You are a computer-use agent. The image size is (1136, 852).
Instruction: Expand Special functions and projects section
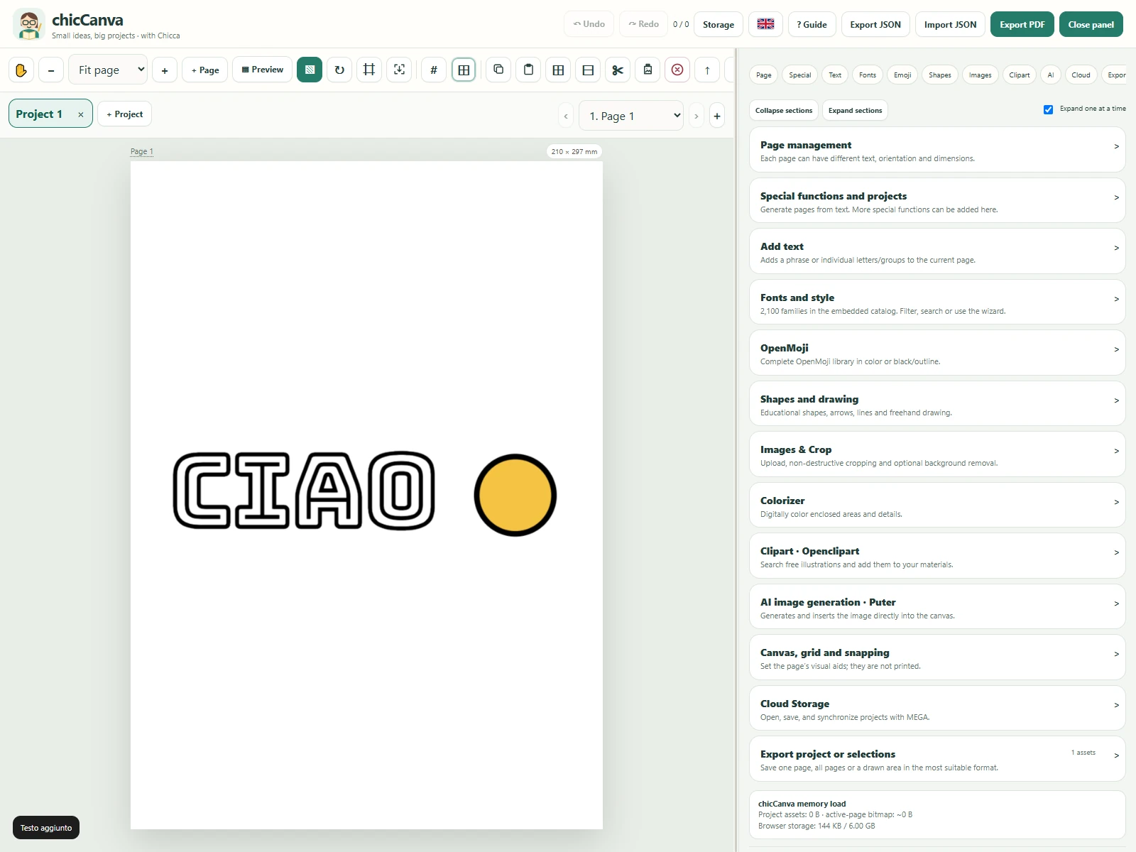[x=937, y=201]
